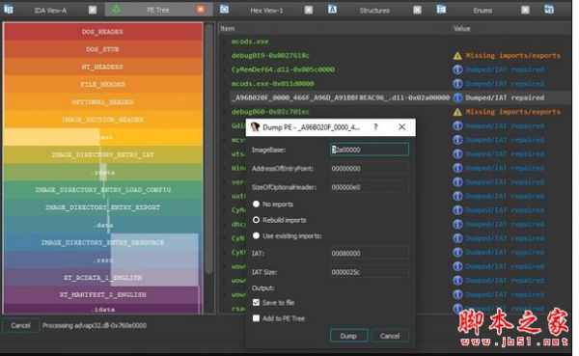Select the No imports radio button
This screenshot has height=356, width=579.
[x=256, y=204]
